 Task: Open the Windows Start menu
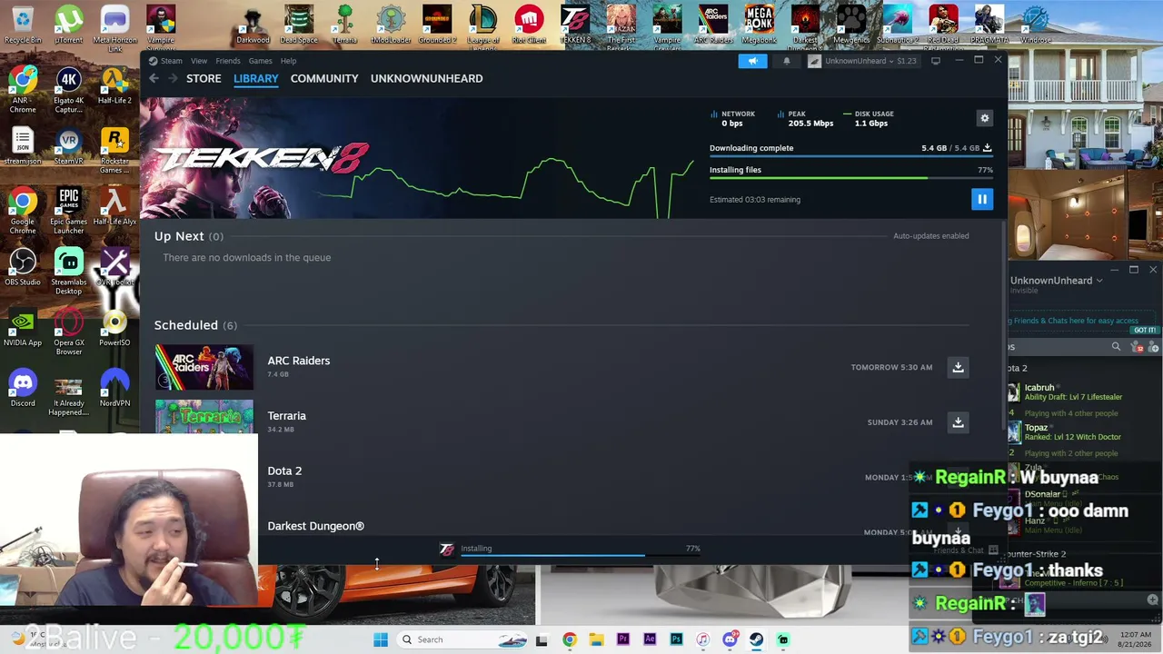(381, 639)
